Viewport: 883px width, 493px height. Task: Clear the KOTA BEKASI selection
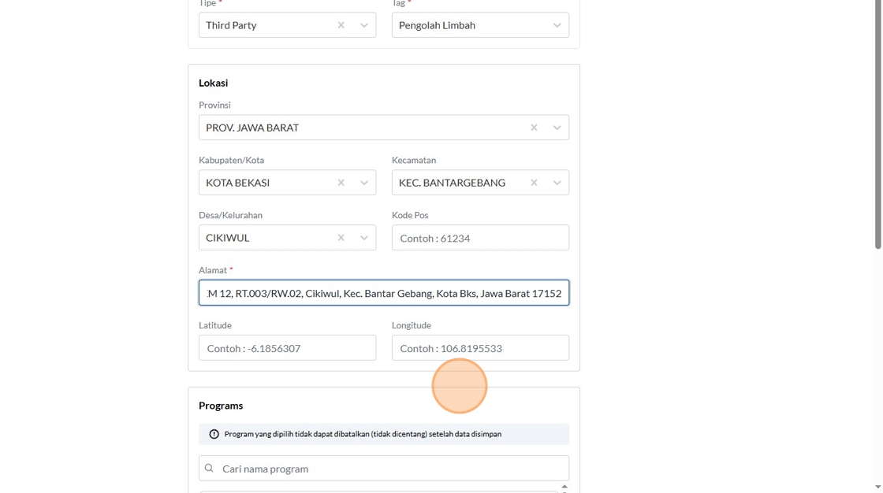(341, 183)
